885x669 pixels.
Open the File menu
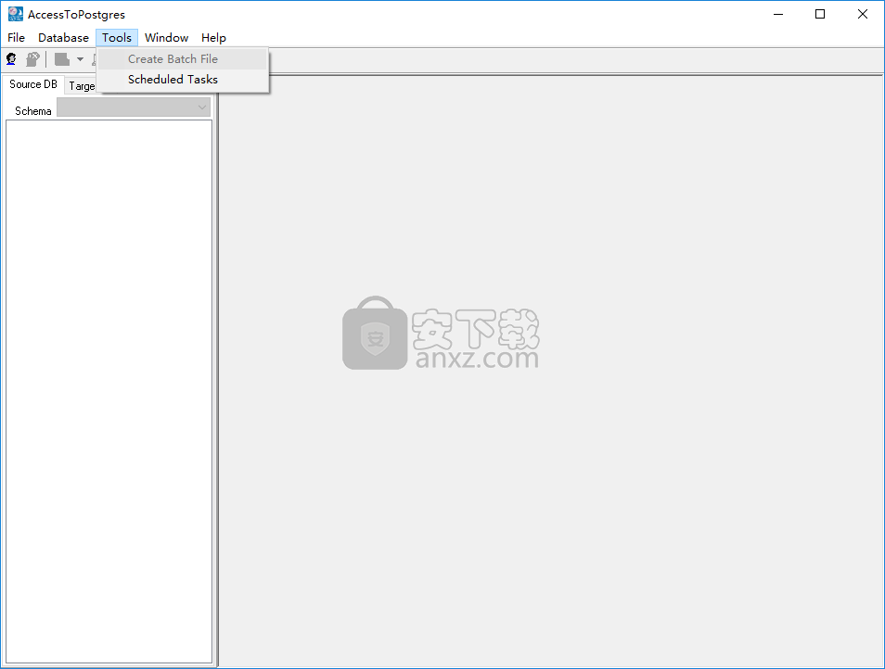coord(16,38)
